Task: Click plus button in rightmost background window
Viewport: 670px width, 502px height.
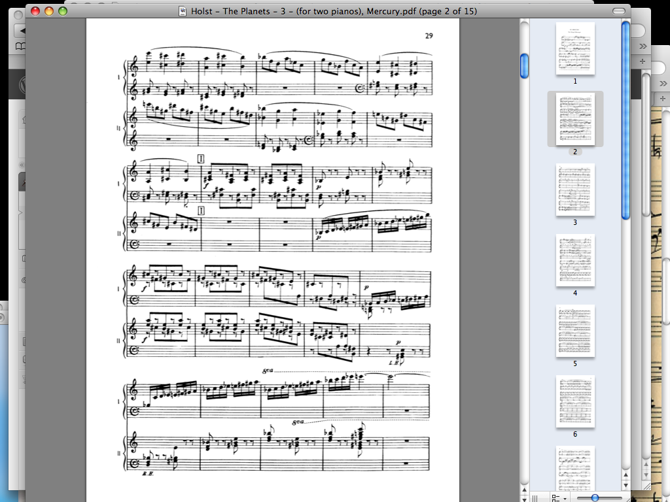Action: (x=663, y=99)
